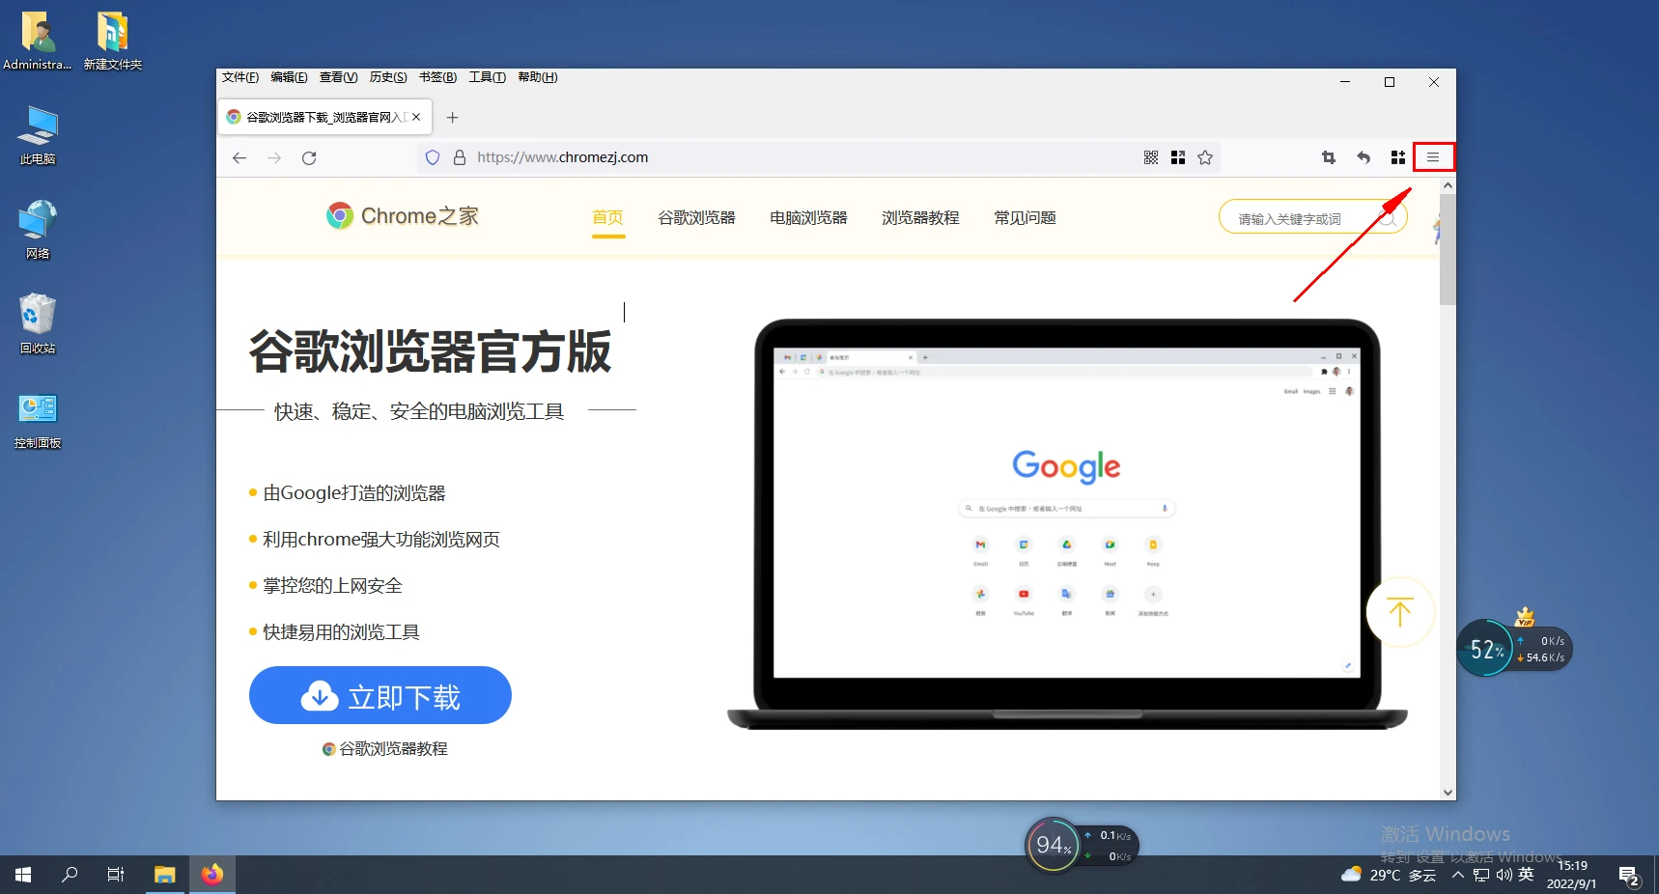Click the extensions grid icon in toolbar
This screenshot has height=894, width=1659.
1397,157
